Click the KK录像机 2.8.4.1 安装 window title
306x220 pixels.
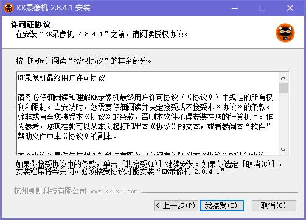(53, 8)
